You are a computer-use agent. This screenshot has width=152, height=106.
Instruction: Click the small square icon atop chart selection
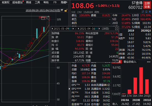pyautogui.click(x=43, y=18)
